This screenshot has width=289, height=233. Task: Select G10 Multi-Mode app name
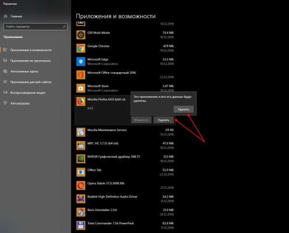(99, 33)
